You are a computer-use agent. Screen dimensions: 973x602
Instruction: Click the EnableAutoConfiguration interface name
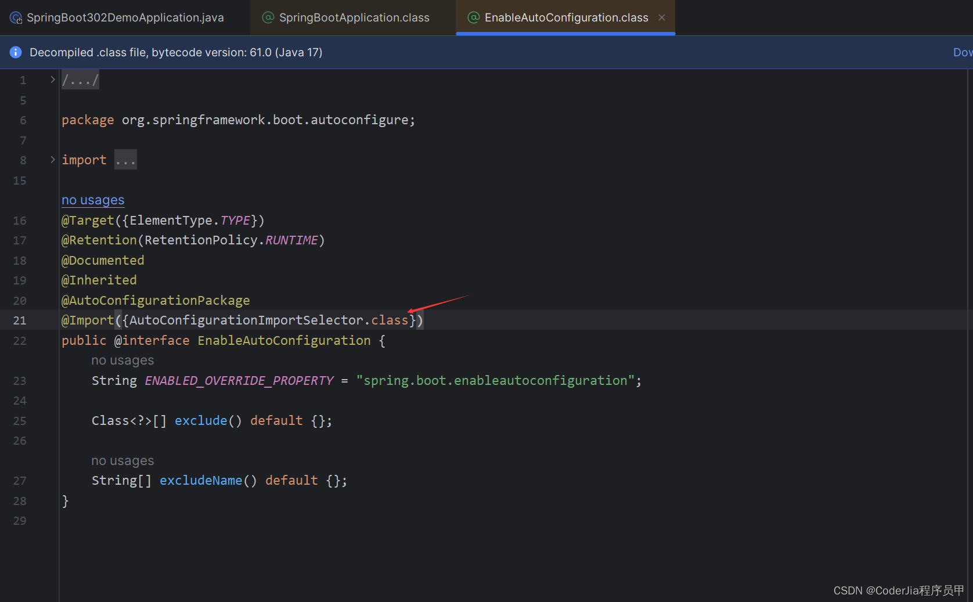tap(284, 340)
